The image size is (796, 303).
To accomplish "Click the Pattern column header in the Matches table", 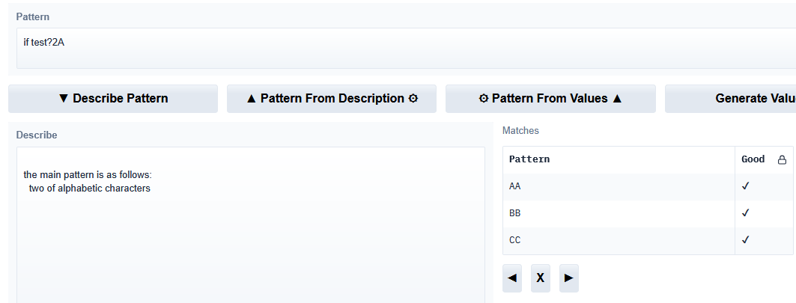I will coord(529,159).
